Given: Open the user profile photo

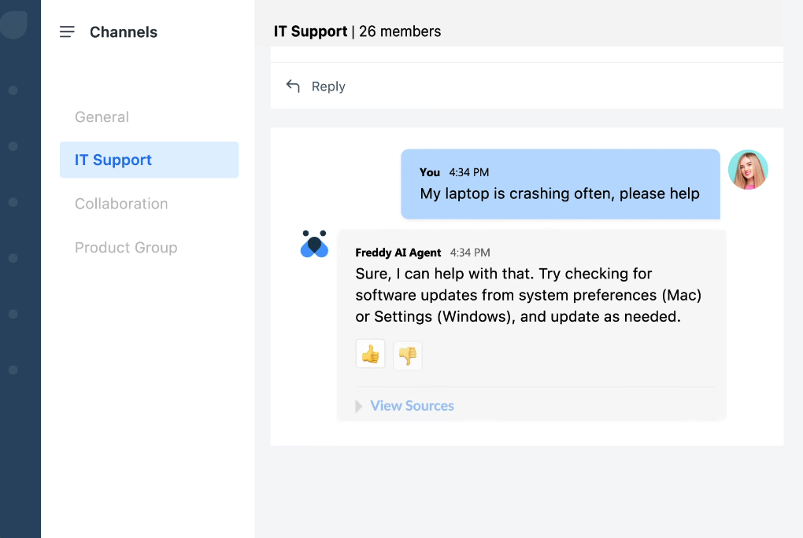Looking at the screenshot, I should (x=747, y=170).
